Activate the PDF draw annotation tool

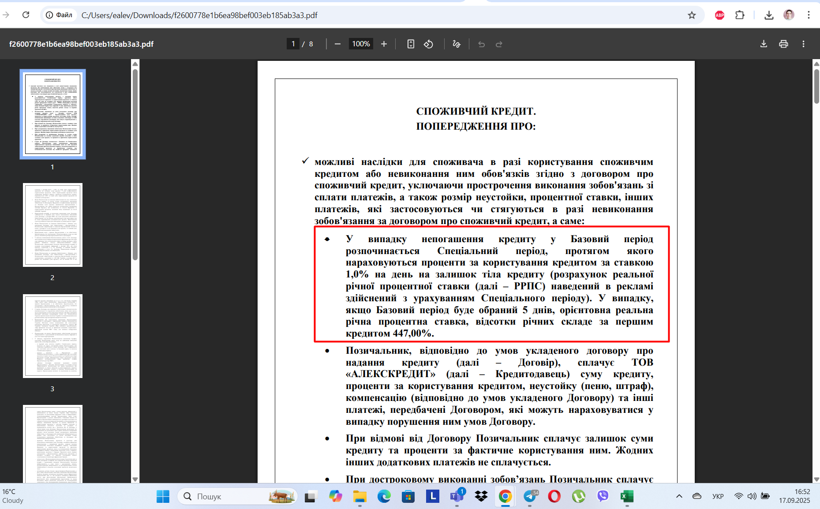pyautogui.click(x=457, y=44)
